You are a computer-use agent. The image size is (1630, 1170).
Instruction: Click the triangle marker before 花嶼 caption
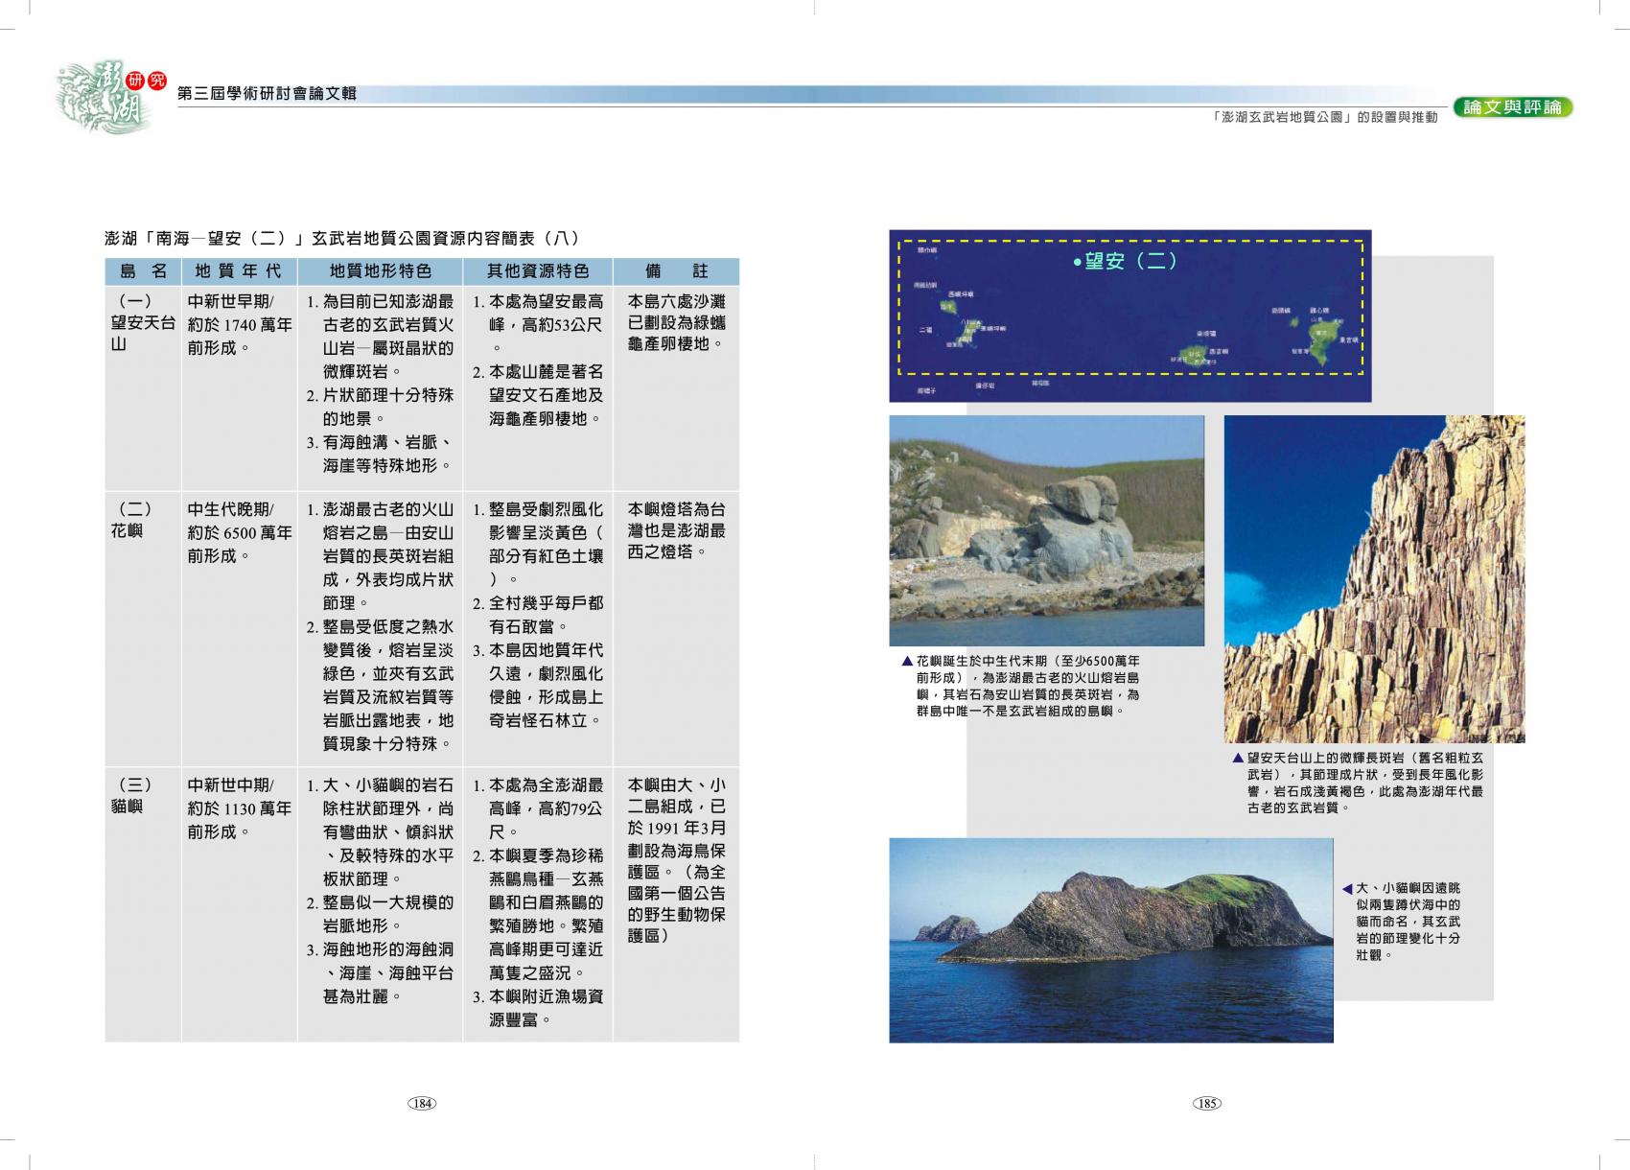907,661
